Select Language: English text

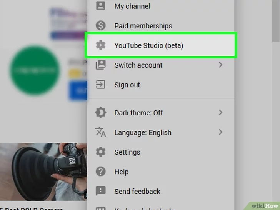pos(143,132)
